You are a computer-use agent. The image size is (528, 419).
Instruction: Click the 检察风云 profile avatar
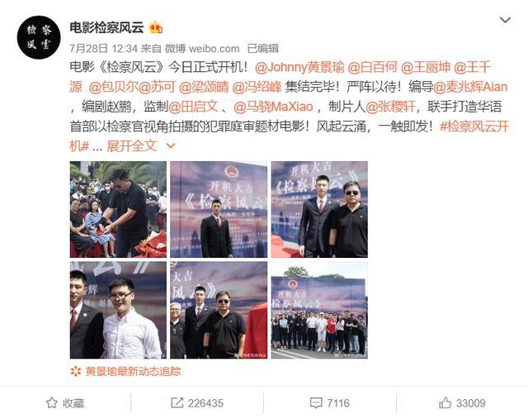[39, 38]
